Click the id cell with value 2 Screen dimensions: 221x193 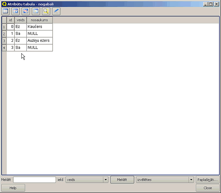coord(11,41)
